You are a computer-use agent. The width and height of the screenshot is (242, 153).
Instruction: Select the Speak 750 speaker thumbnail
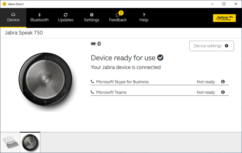[30, 142]
